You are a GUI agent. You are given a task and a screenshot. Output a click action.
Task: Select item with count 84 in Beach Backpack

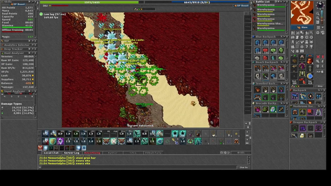coord(258,68)
